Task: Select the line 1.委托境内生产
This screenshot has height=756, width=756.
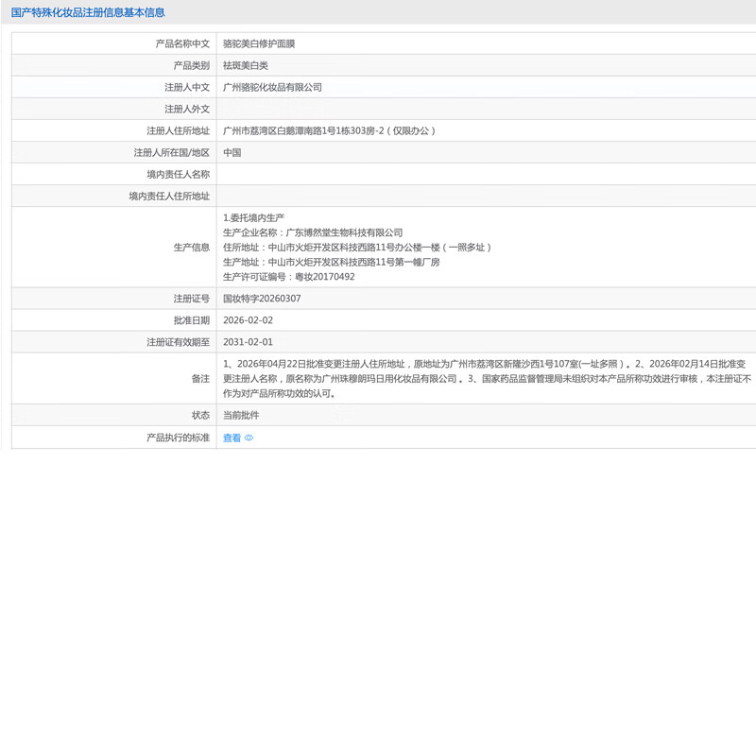Action: [x=253, y=218]
